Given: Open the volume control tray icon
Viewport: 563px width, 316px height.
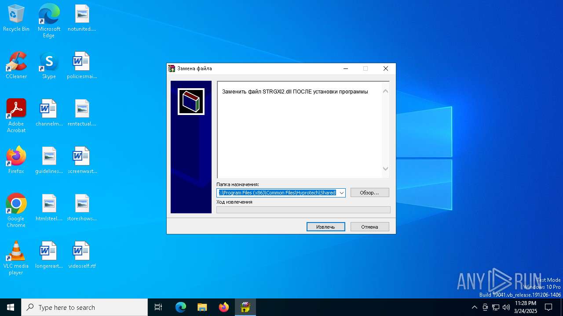Looking at the screenshot, I should 506,307.
